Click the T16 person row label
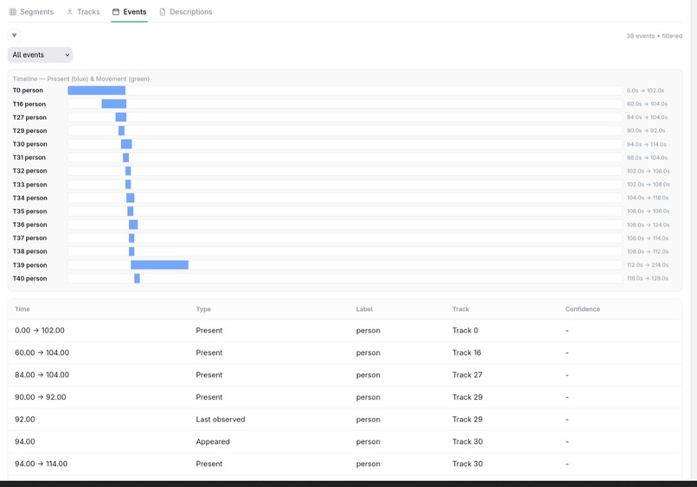This screenshot has height=487, width=697. point(29,104)
